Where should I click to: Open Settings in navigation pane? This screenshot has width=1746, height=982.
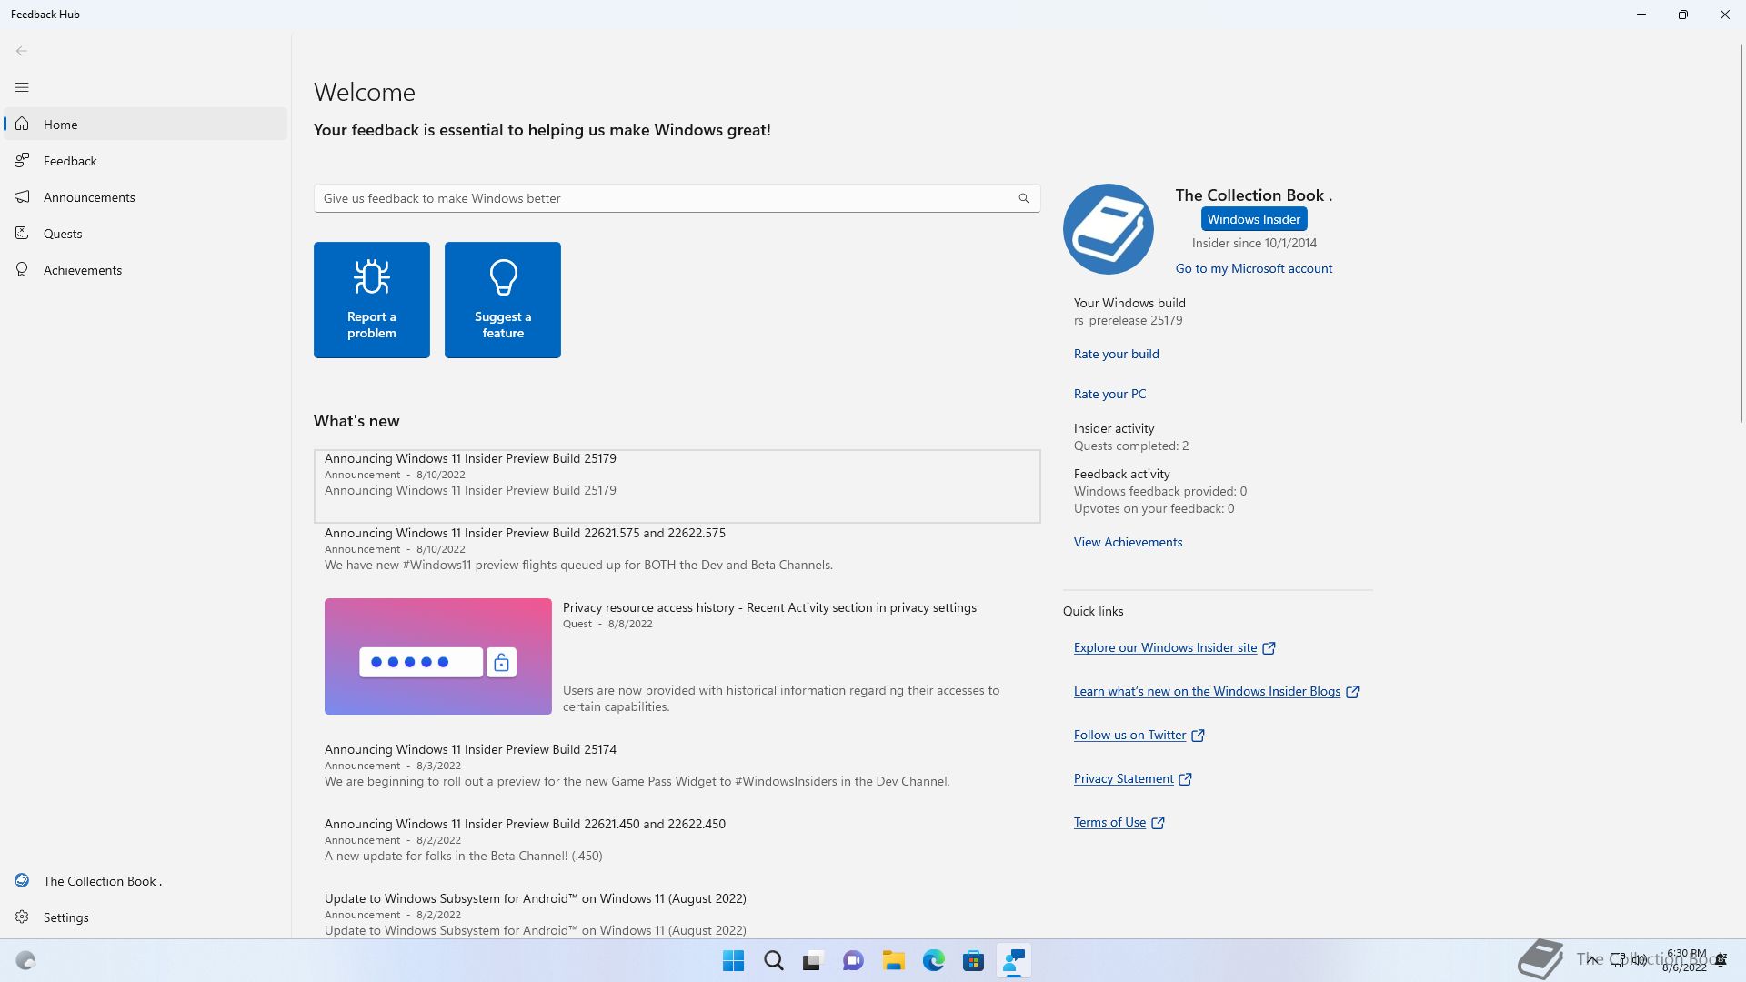[145, 917]
